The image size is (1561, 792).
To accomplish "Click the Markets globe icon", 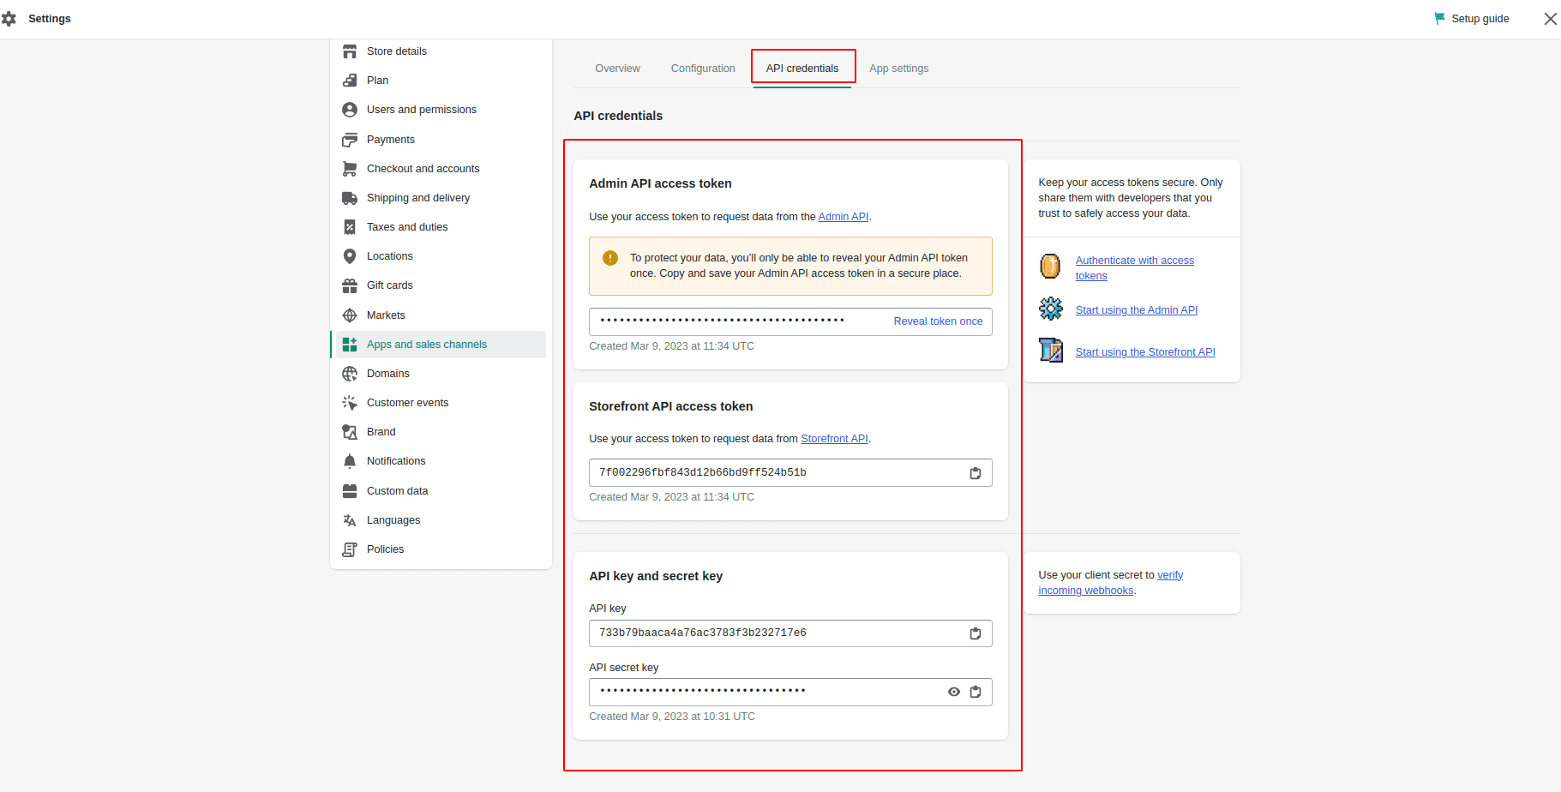I will click(350, 315).
